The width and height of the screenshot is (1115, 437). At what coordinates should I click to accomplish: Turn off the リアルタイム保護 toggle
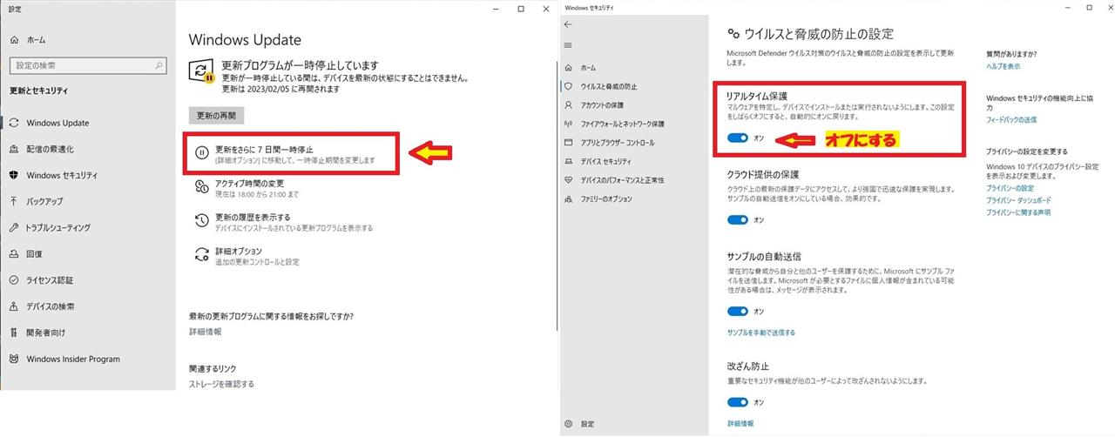pos(738,138)
